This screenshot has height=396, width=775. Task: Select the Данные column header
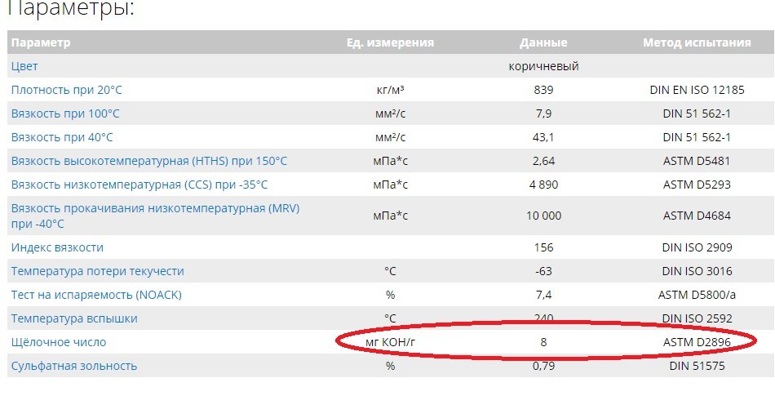click(543, 42)
